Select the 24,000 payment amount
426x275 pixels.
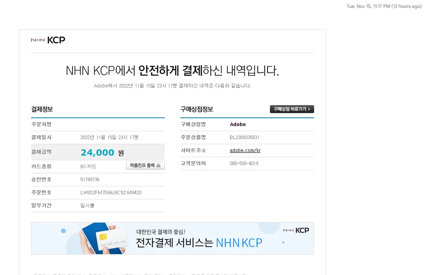97,152
